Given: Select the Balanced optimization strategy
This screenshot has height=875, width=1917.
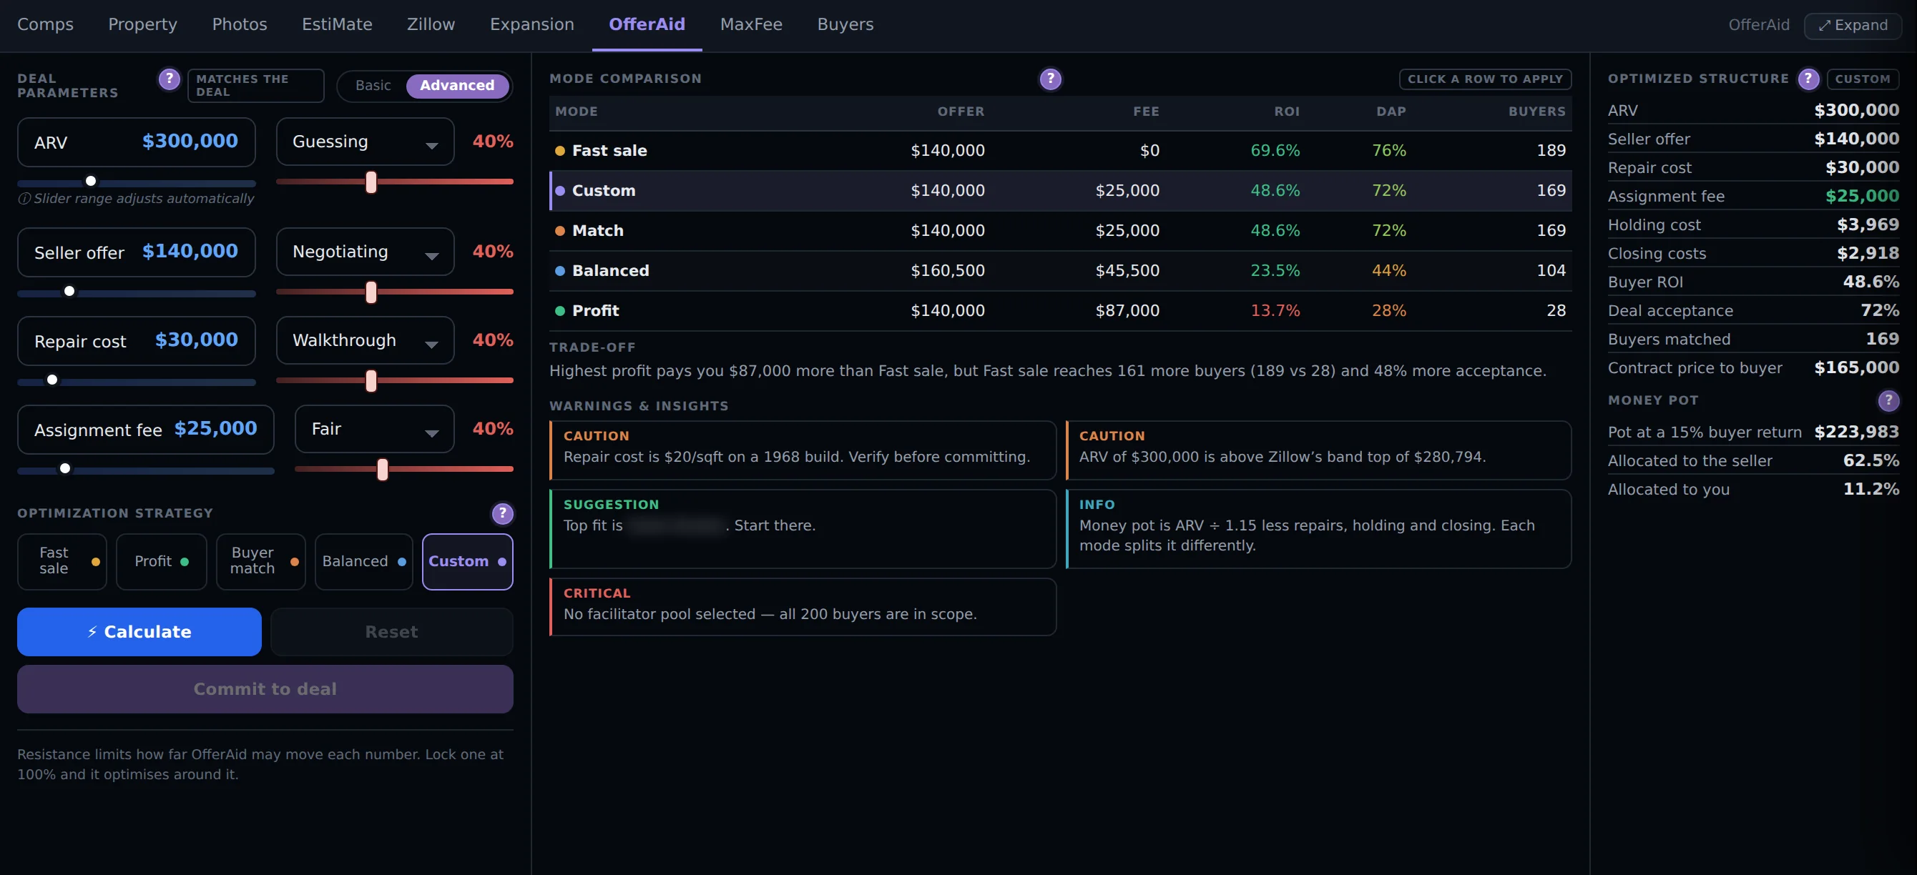Looking at the screenshot, I should [364, 561].
